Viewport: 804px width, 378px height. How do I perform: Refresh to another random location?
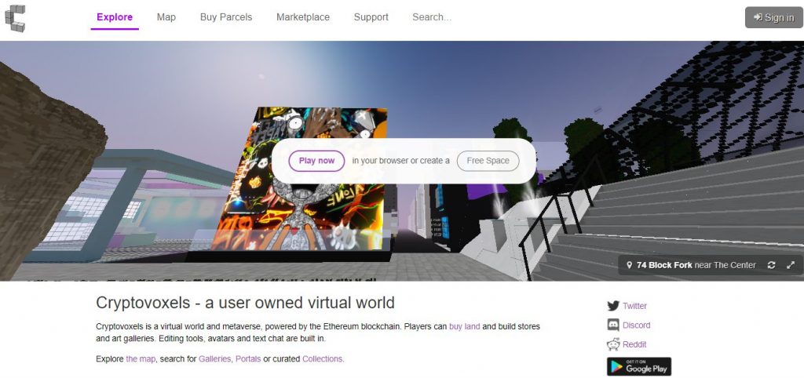tap(771, 265)
